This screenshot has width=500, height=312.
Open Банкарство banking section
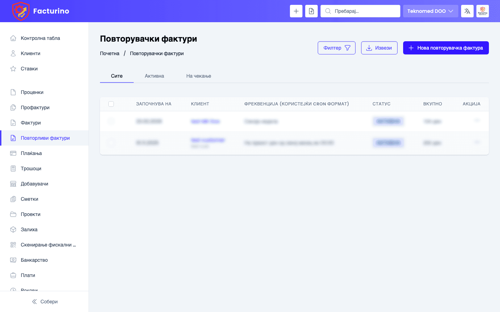point(12,260)
